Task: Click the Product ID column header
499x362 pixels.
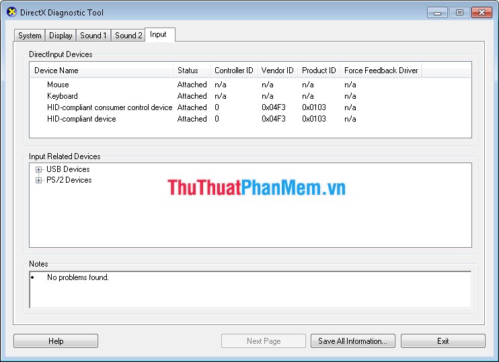Action: [319, 71]
